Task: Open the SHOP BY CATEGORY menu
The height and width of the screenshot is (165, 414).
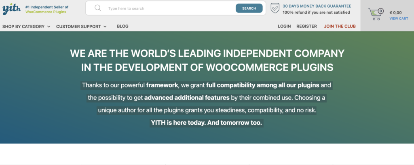Action: pos(26,27)
